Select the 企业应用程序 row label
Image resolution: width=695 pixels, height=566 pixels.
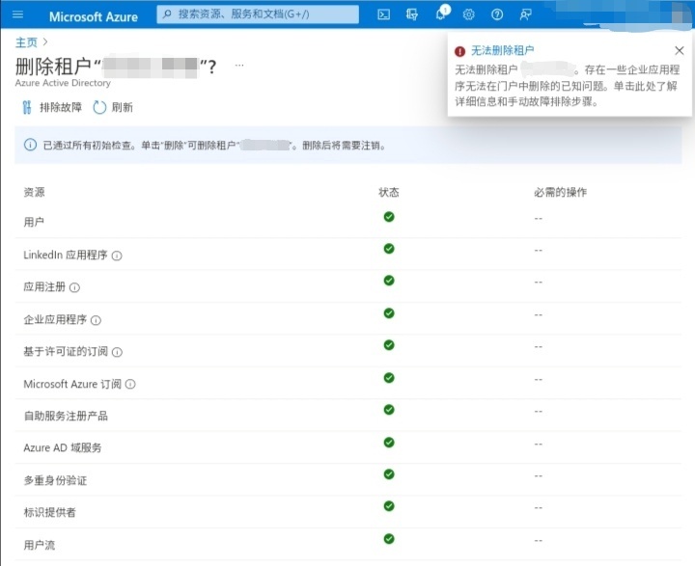55,319
